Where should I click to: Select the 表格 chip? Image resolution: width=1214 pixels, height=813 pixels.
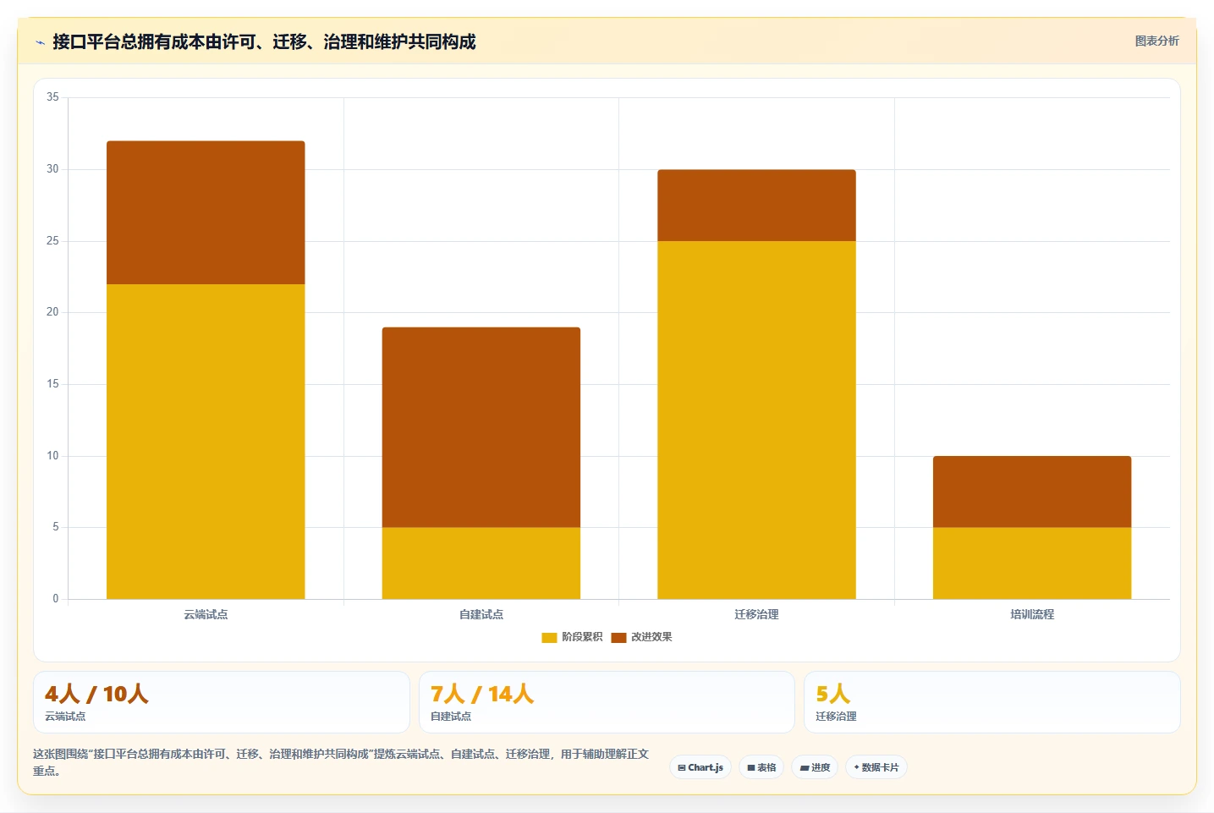click(x=761, y=767)
